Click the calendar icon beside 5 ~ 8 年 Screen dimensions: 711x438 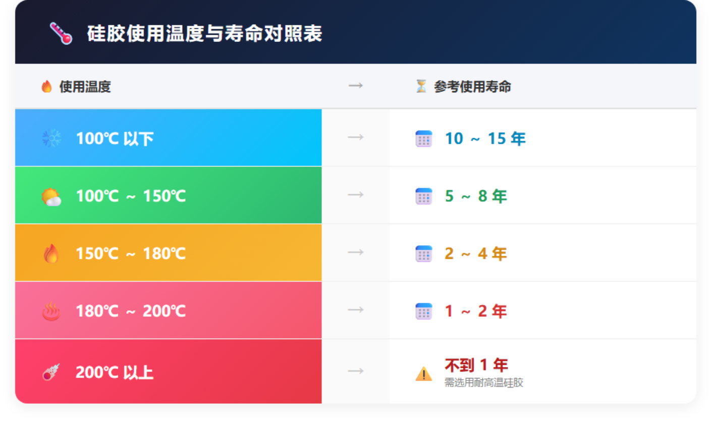tap(423, 196)
